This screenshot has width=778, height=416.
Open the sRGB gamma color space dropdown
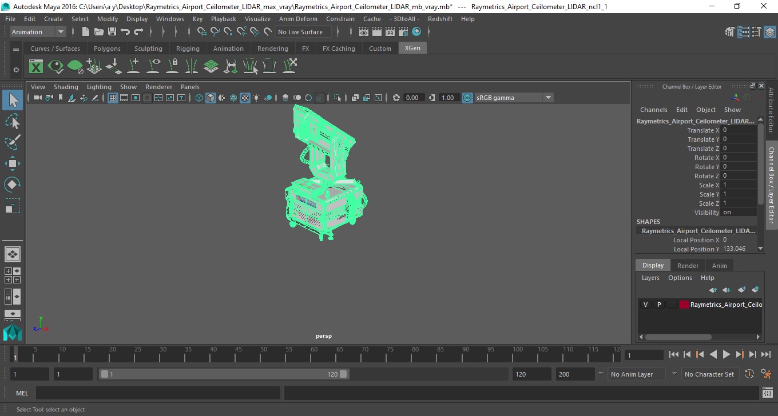(x=514, y=98)
